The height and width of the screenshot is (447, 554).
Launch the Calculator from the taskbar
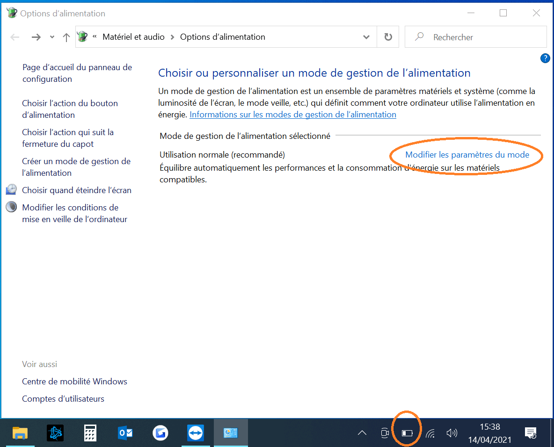coord(90,433)
